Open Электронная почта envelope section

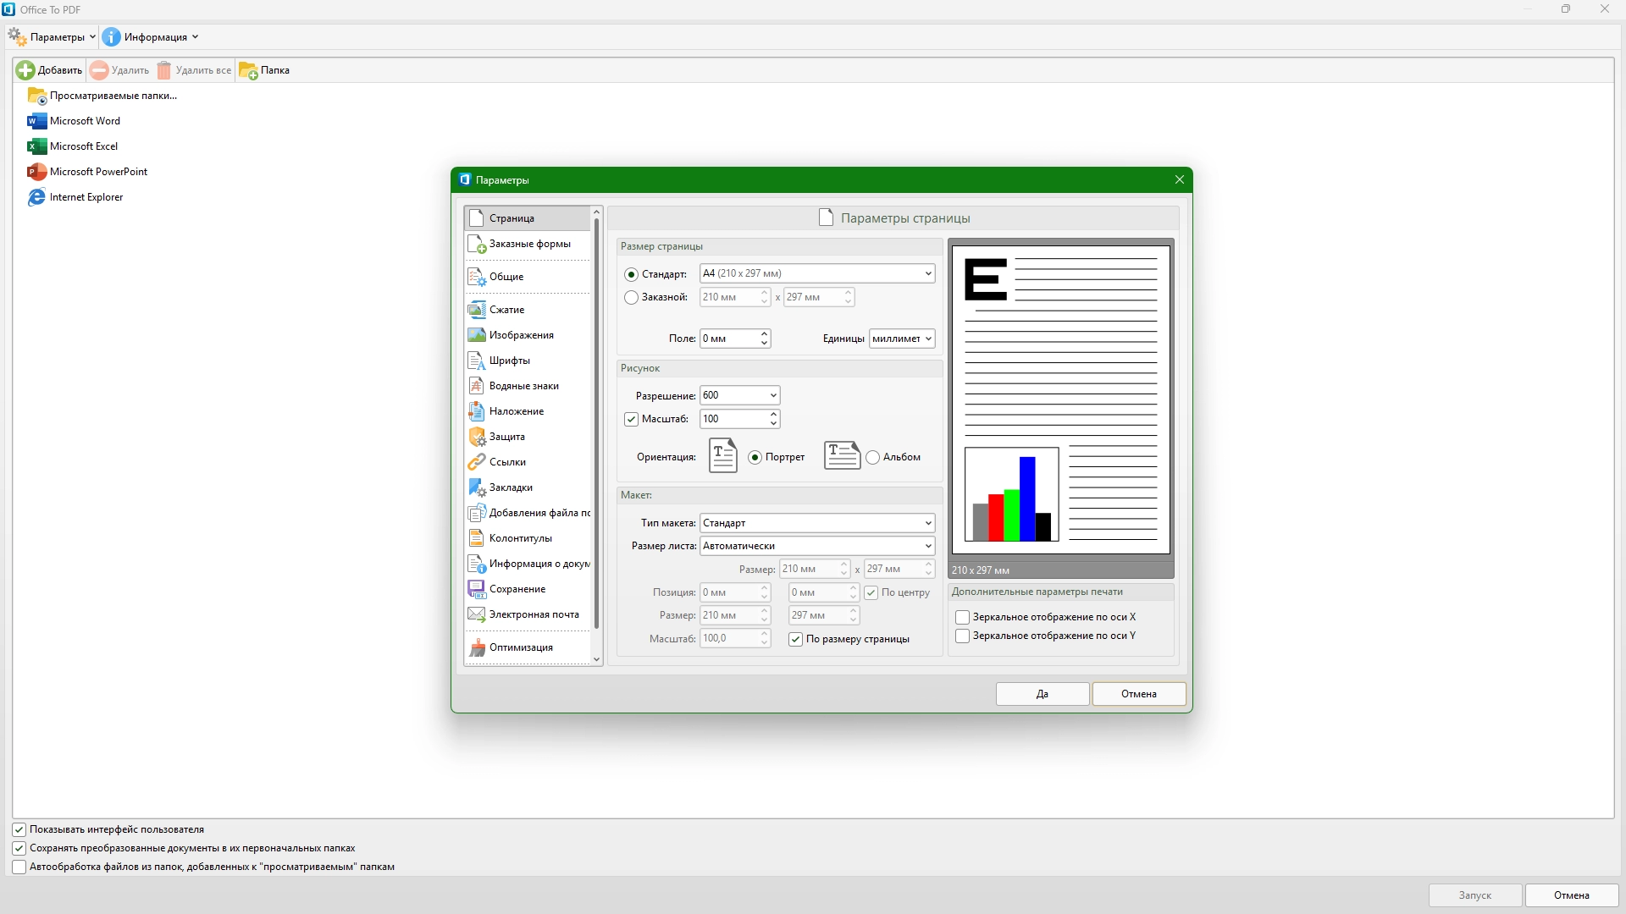[477, 614]
